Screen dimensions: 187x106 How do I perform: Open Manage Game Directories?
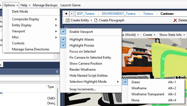(31, 49)
